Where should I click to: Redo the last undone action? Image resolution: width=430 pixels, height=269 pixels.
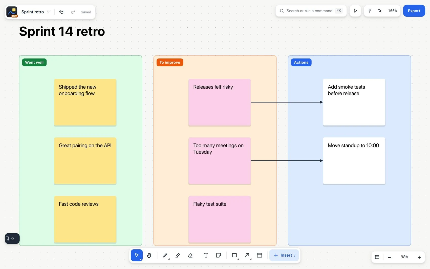73,12
